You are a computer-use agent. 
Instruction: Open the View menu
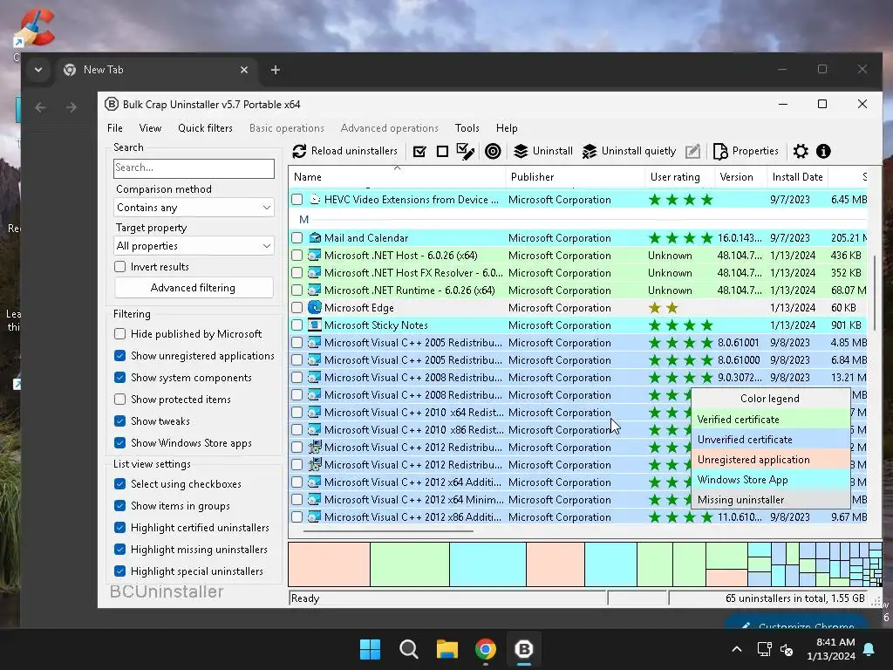[150, 128]
